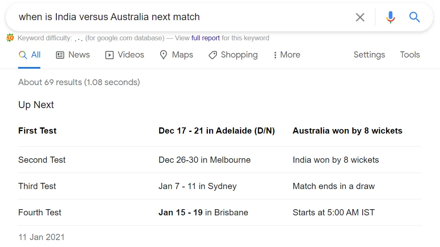Viewport: 440px width, 247px height.
Task: Click the SEOquake icon near keyword difficulty
Action: [x=10, y=38]
